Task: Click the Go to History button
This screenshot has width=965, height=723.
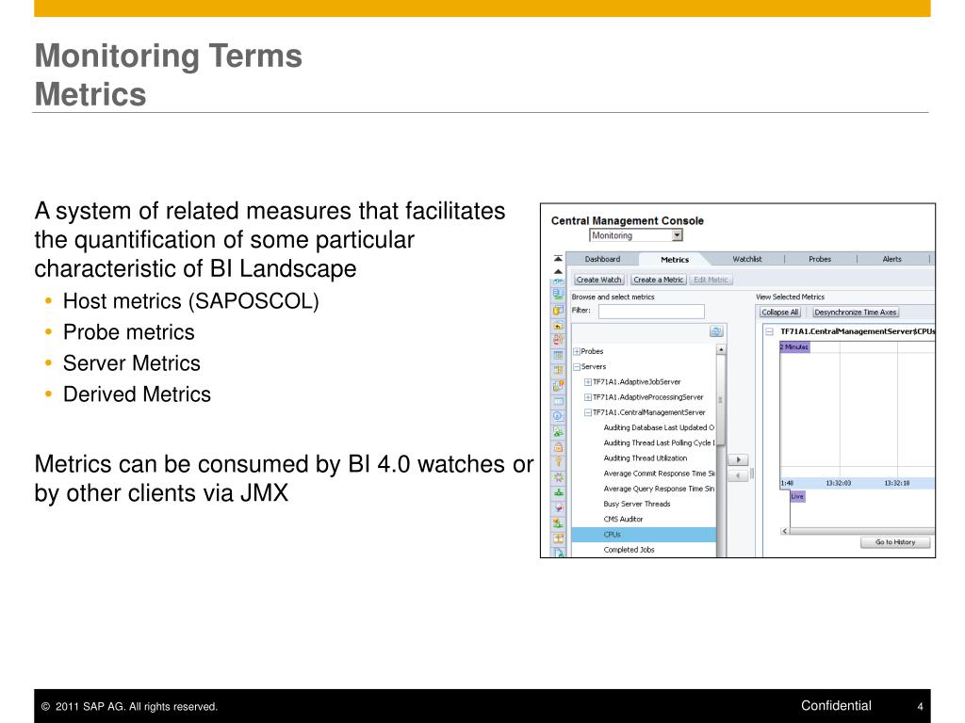Action: tap(895, 542)
